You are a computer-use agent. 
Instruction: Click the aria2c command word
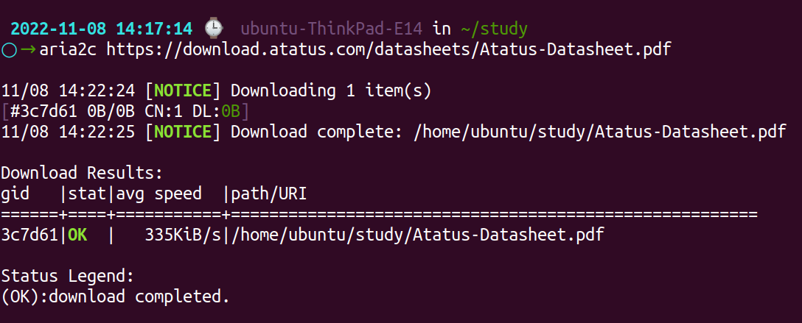[x=69, y=49]
